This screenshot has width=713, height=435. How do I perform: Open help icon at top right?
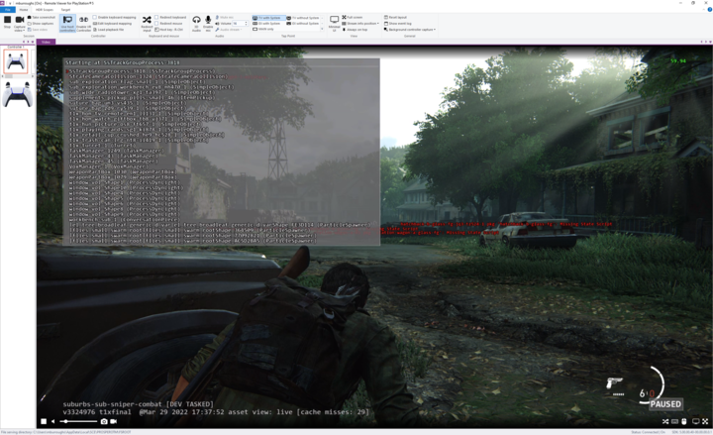coord(710,10)
